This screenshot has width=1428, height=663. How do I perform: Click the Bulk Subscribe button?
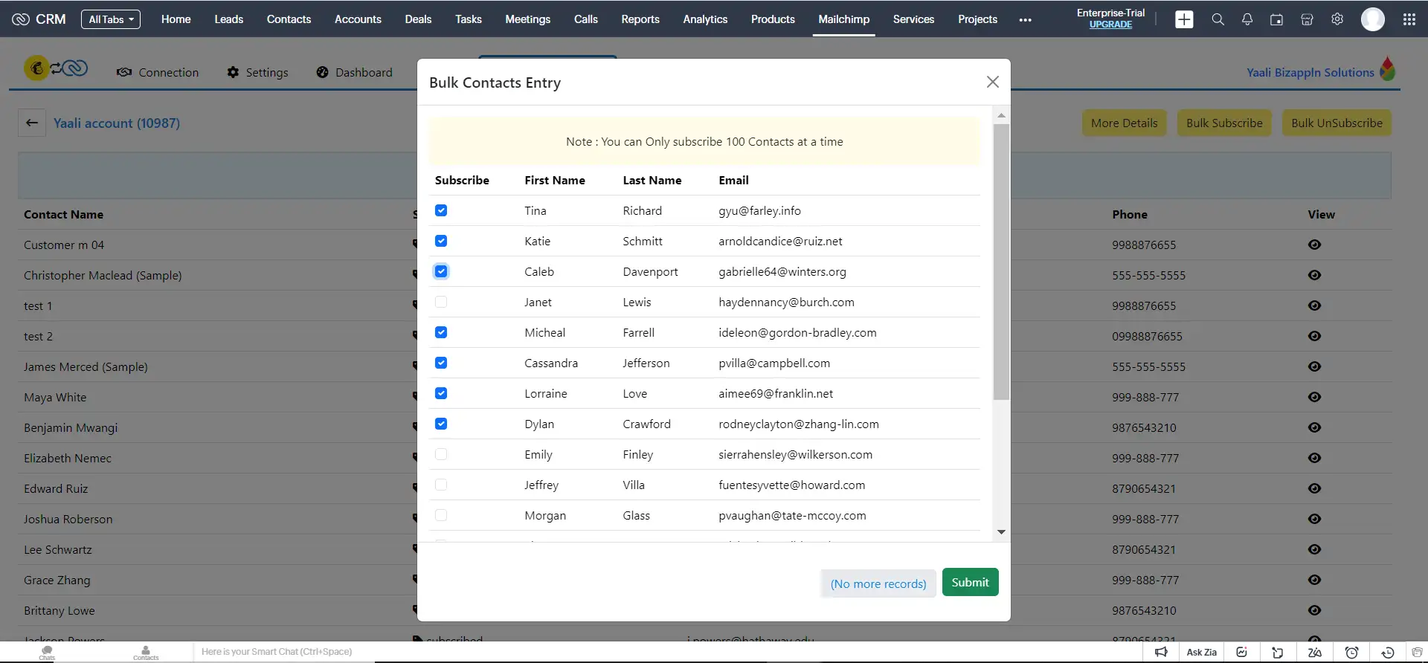[x=1224, y=123]
